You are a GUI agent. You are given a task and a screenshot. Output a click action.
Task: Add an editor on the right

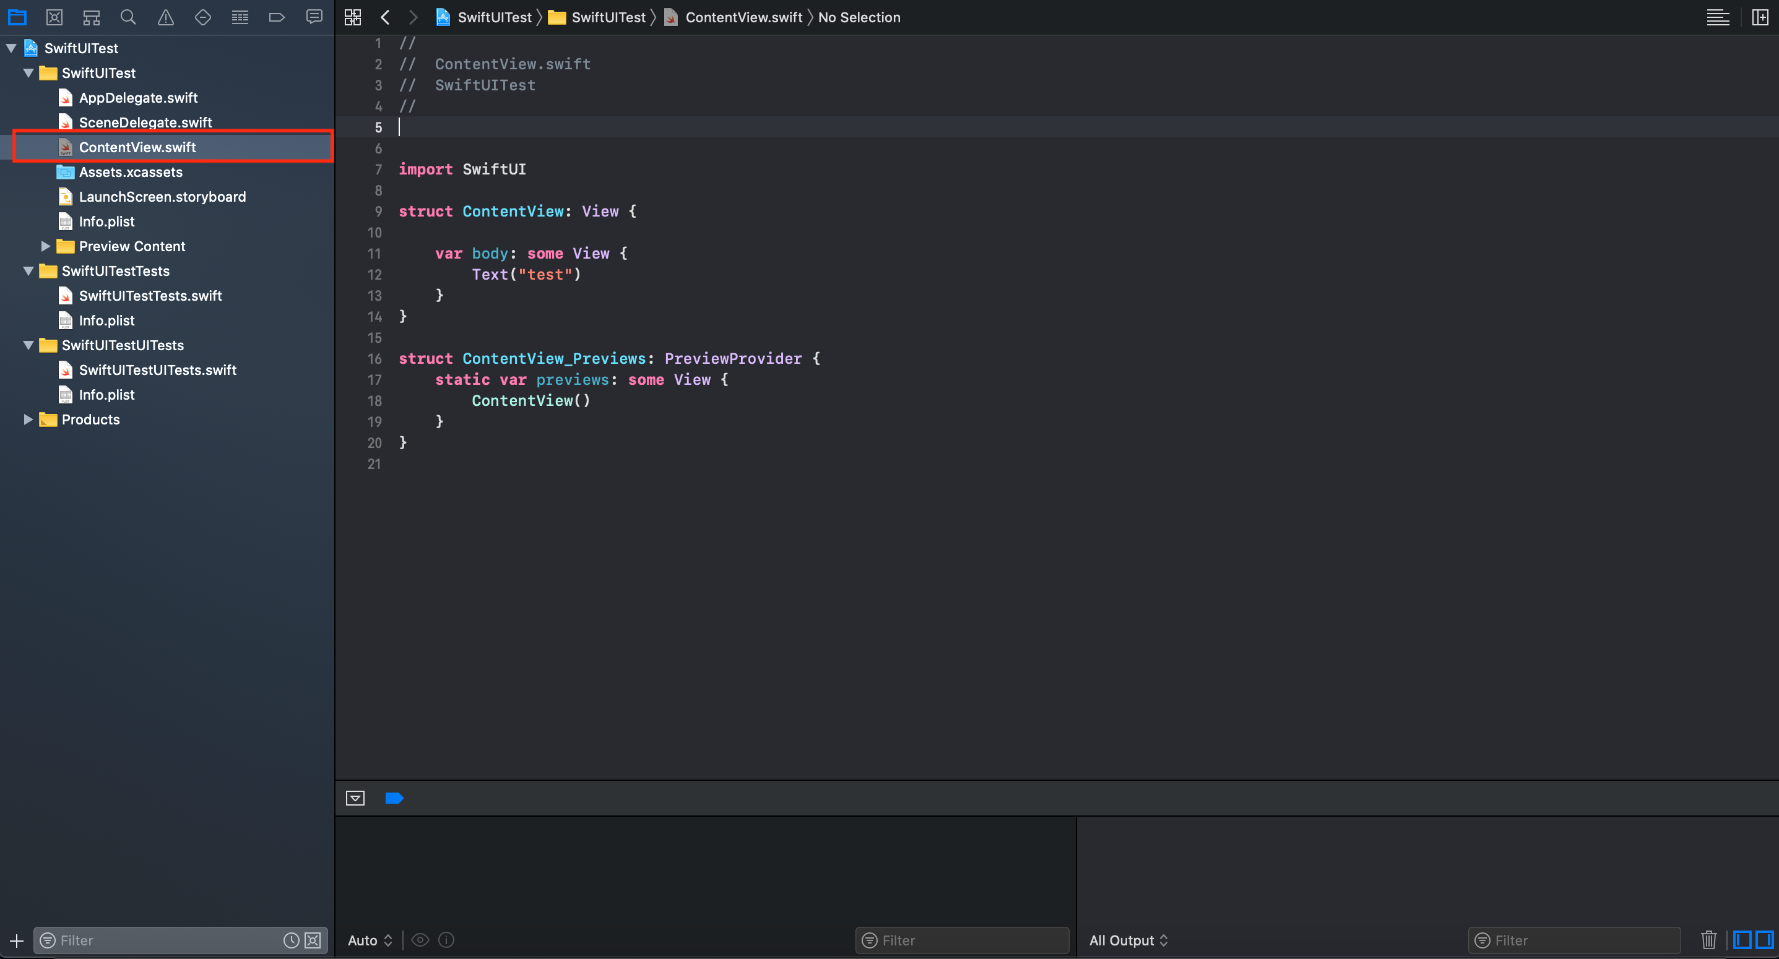tap(1760, 17)
